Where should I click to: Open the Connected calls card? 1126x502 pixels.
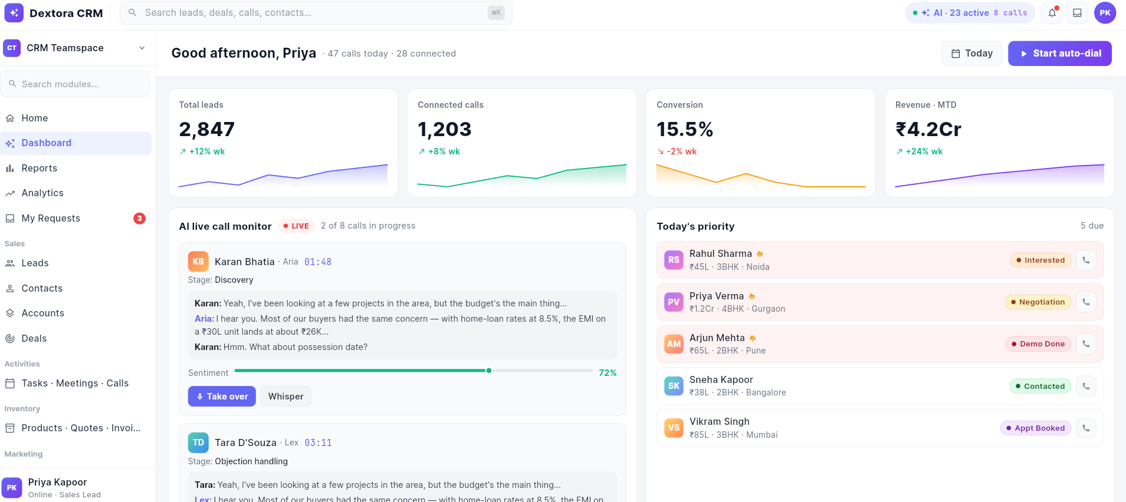pos(522,143)
